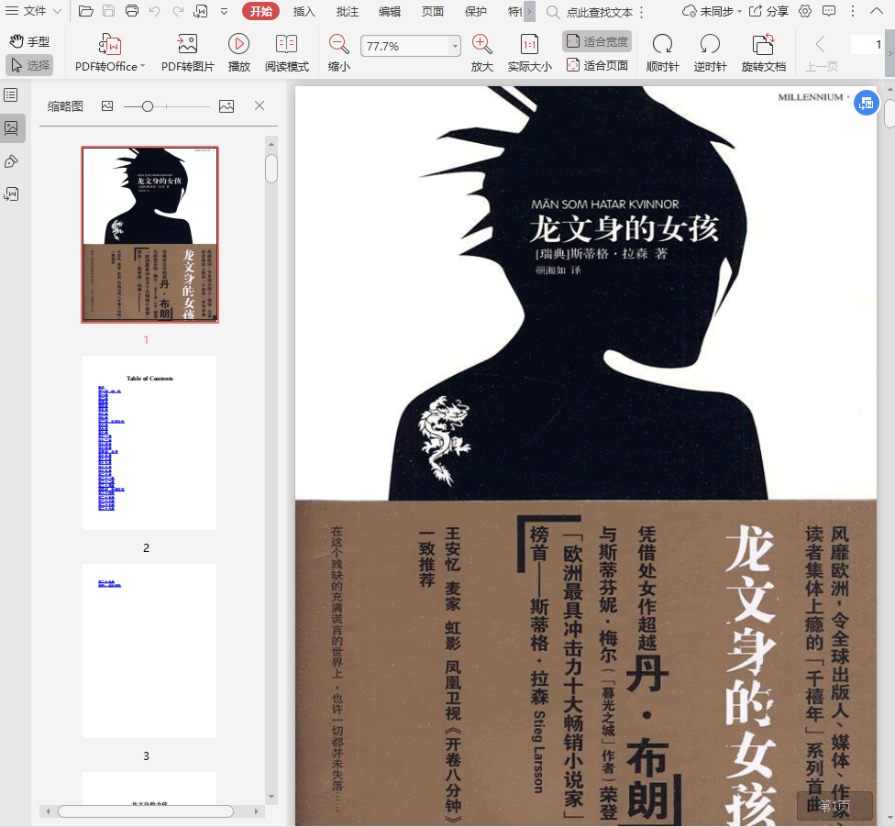The height and width of the screenshot is (827, 895).
Task: Switch to the 编辑 tab
Action: (390, 11)
